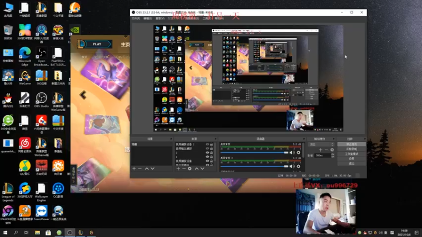Move selected scene up with arrow
Image resolution: width=422 pixels, height=237 pixels.
tap(147, 169)
